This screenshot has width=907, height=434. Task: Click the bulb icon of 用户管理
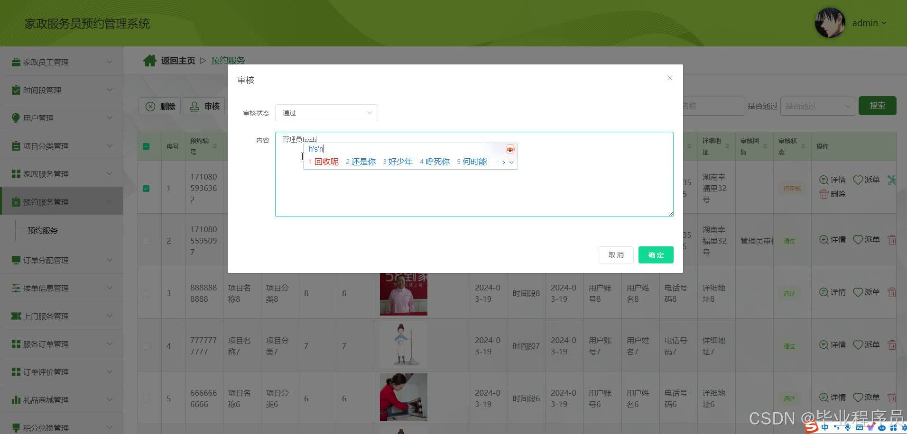[16, 118]
